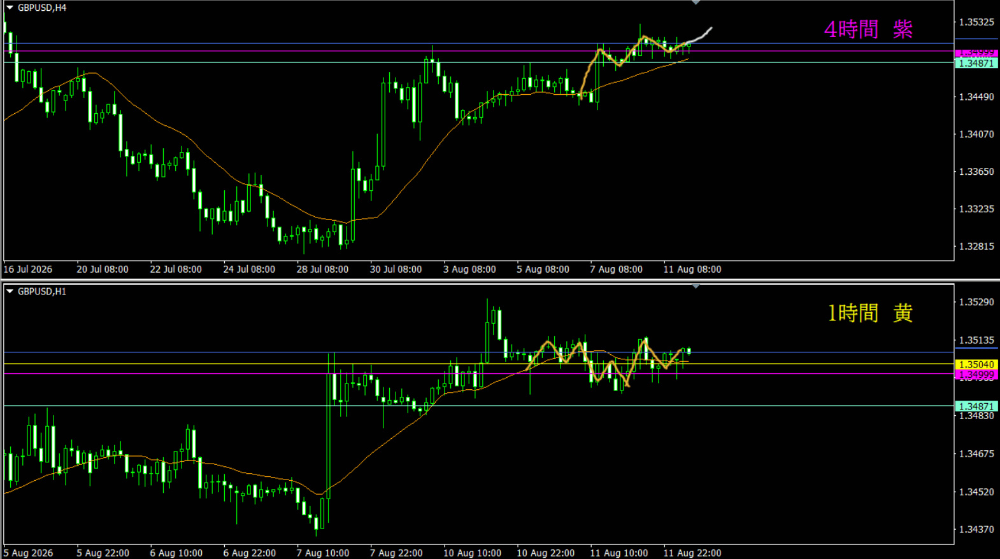Click the magenta 1.34999 price tag on H4 chart
Image resolution: width=1000 pixels, height=559 pixels.
pos(976,53)
